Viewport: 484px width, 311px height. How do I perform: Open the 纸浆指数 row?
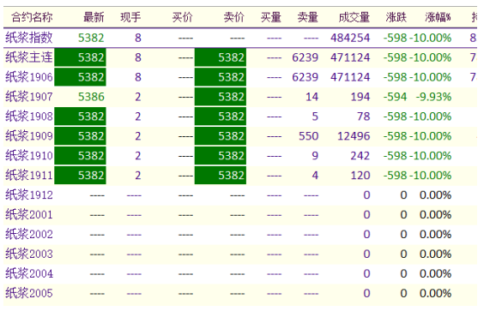pos(240,38)
